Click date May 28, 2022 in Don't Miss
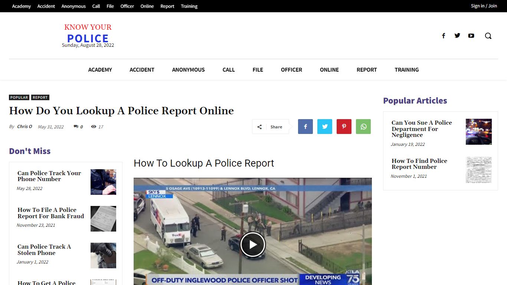This screenshot has width=507, height=285. [x=29, y=189]
